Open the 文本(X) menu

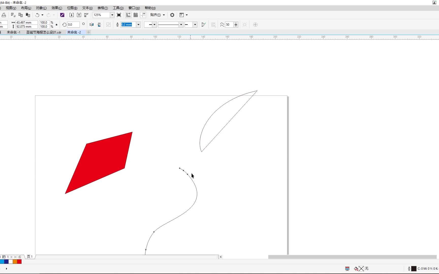coord(87,8)
